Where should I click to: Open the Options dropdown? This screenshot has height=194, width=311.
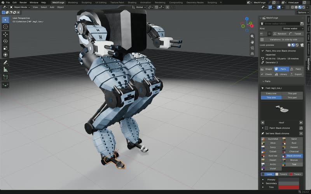[x=303, y=12]
